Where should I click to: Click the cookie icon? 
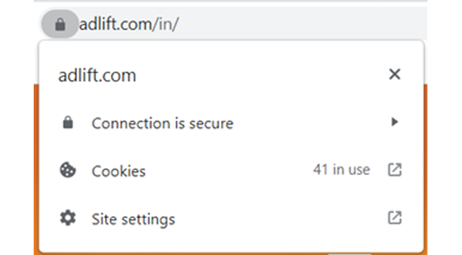(68, 170)
